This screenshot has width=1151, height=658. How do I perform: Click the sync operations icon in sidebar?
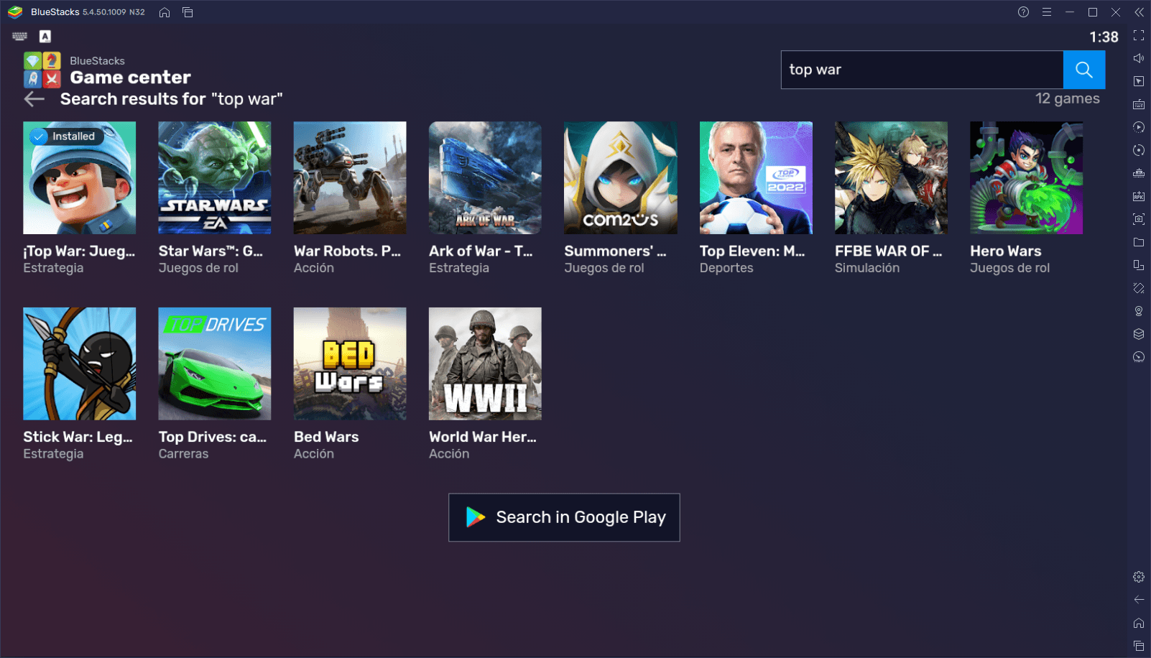[x=1139, y=150]
